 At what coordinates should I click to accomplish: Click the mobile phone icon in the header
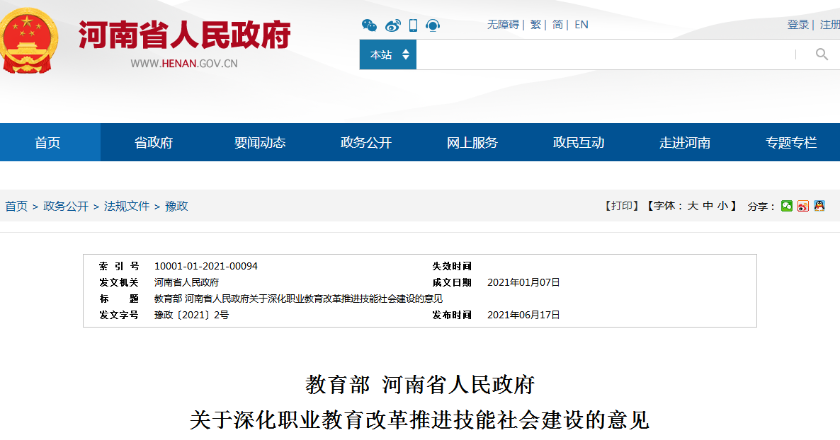pos(413,25)
